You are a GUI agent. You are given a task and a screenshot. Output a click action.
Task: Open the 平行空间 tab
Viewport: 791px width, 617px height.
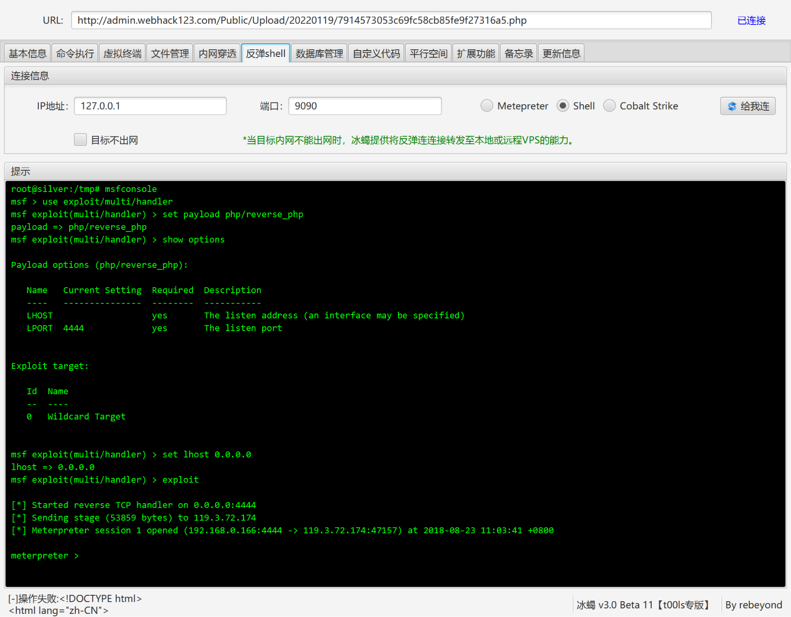coord(428,53)
